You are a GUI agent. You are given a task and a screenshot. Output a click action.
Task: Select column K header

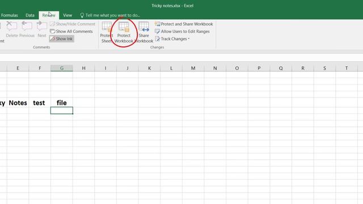coord(149,68)
